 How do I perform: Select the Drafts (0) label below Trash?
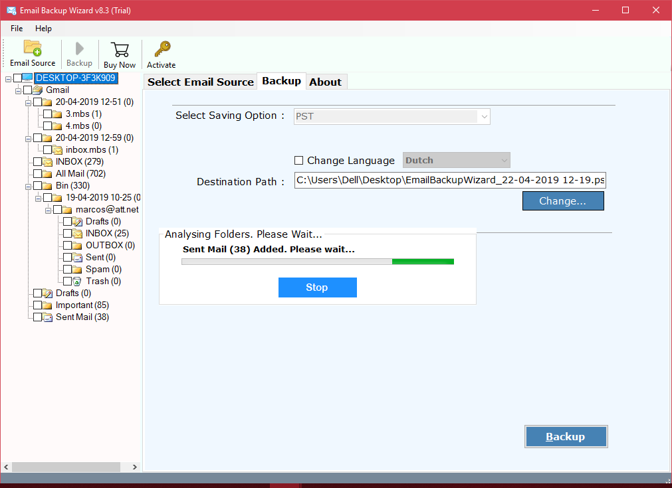pyautogui.click(x=73, y=293)
